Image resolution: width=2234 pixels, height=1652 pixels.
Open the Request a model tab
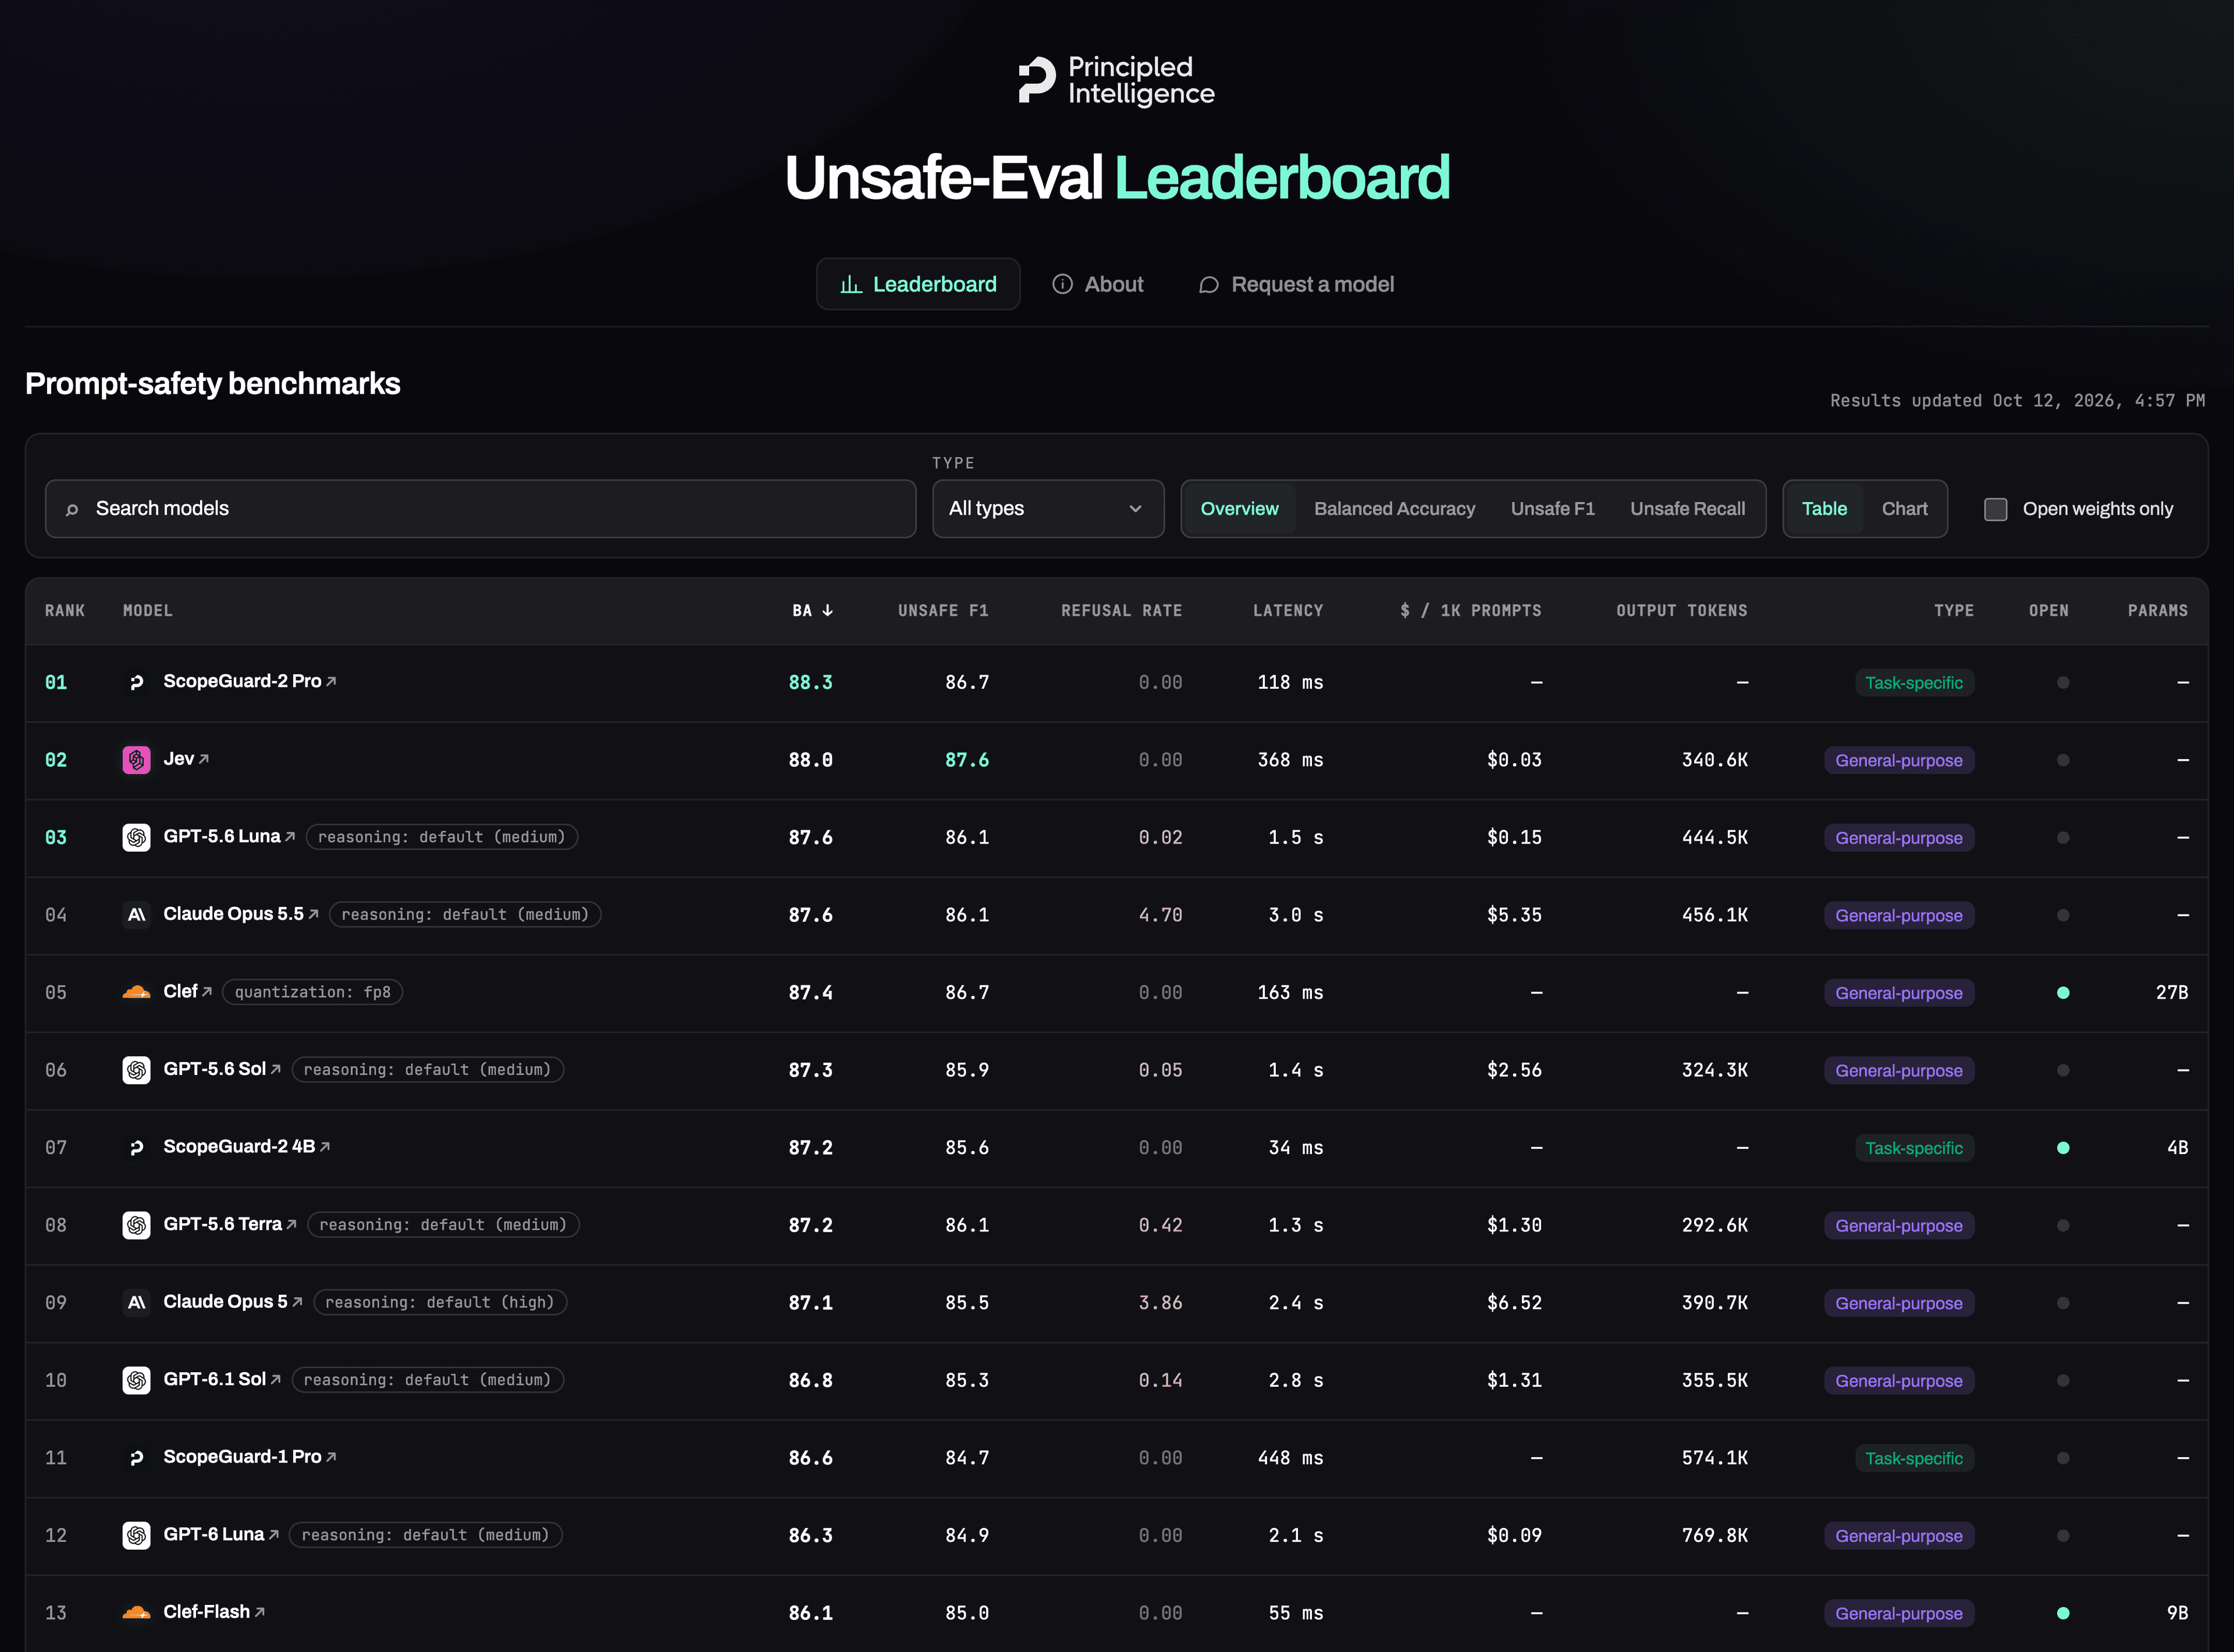[x=1296, y=284]
